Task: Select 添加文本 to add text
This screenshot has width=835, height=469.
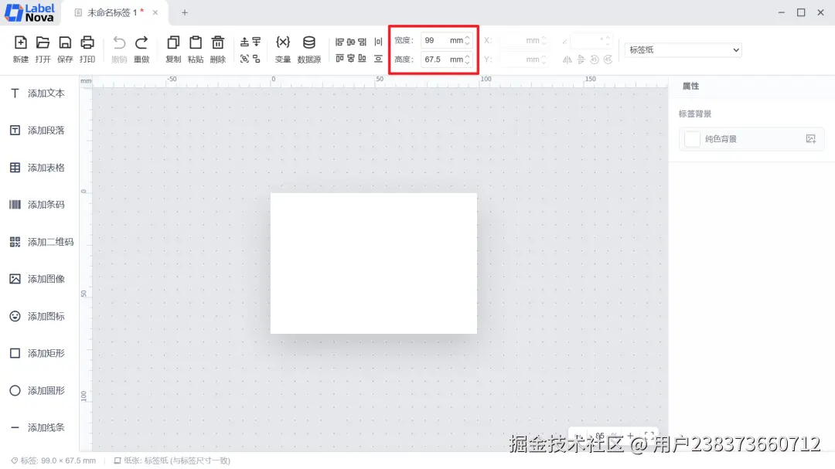Action: [38, 93]
